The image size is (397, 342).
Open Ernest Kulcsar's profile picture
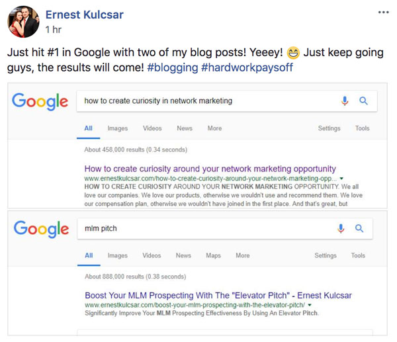(x=23, y=22)
